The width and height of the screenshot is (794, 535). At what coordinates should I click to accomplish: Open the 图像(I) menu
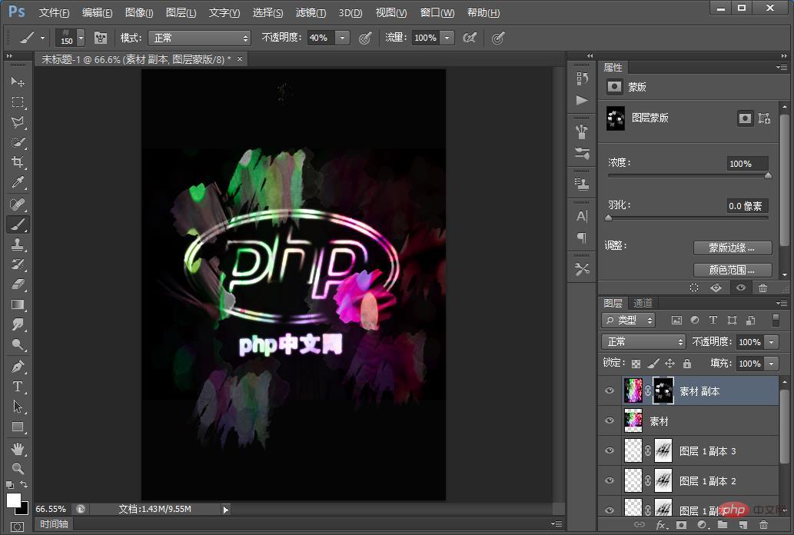coord(139,12)
